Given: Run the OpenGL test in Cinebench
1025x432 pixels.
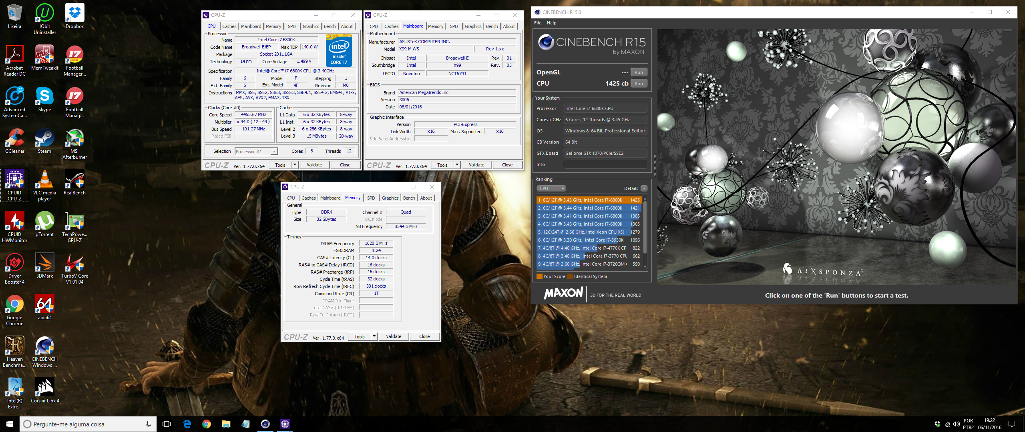Looking at the screenshot, I should 639,72.
